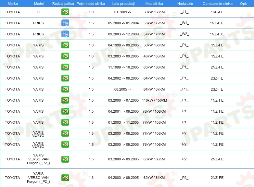Click petrol icon in Yaris 48kW / 65KM row

[x=65, y=56]
